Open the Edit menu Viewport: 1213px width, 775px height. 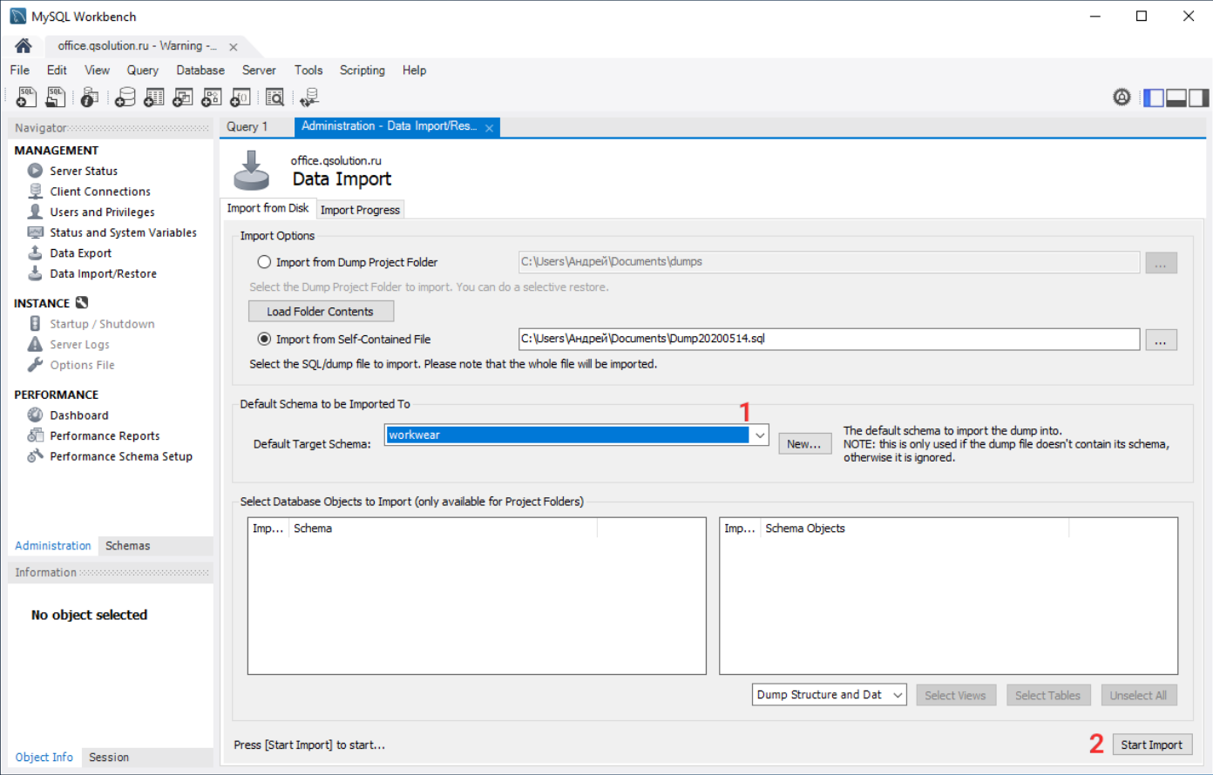57,71
